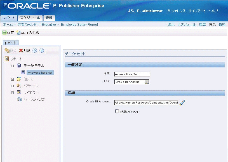Click the Oracle logo
228x162 pixels.
pos(27,6)
